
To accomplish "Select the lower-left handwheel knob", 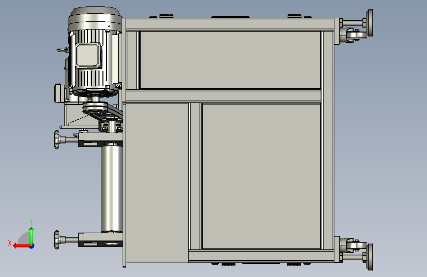I will (56, 240).
